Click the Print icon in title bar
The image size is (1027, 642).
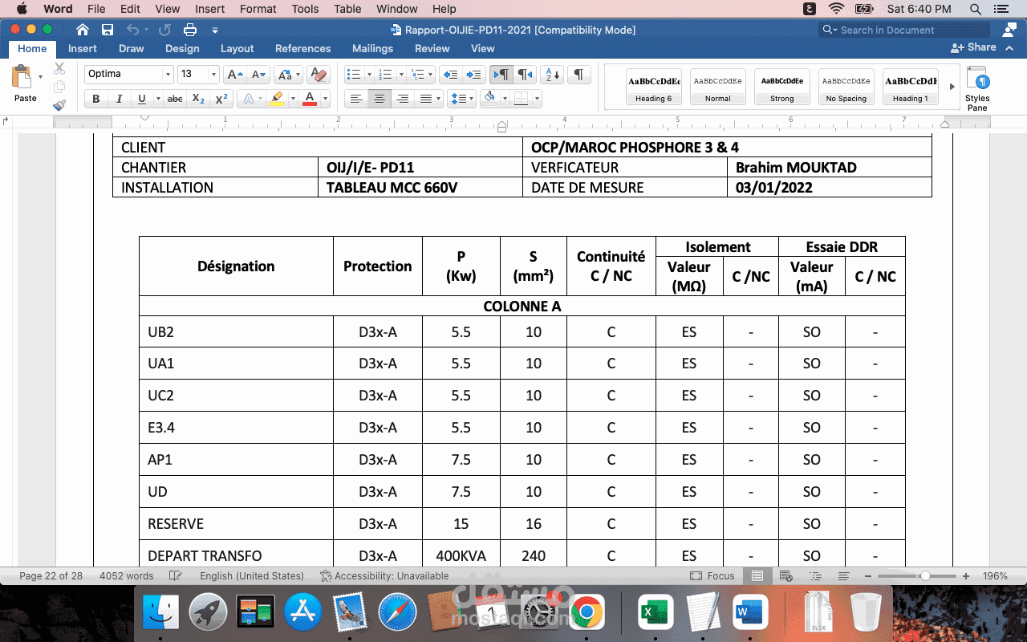(190, 30)
